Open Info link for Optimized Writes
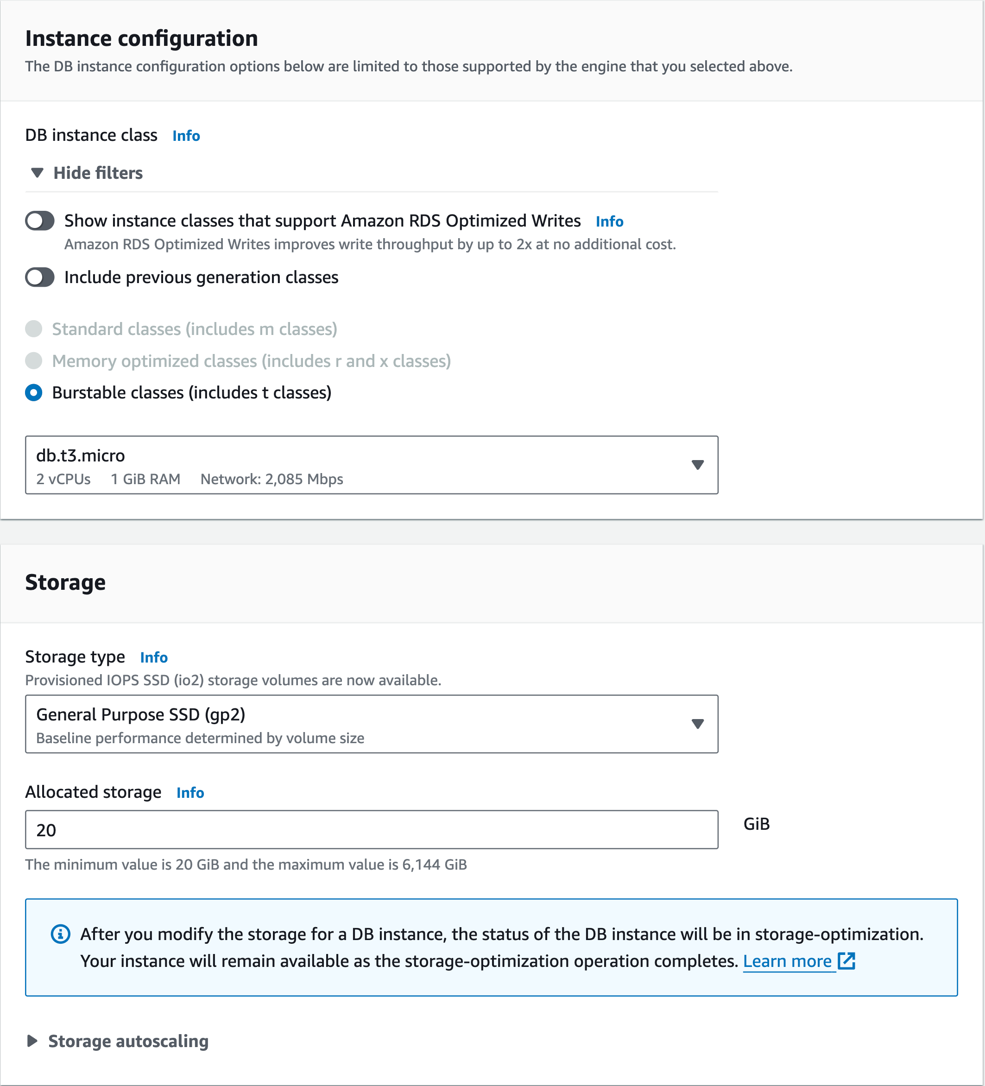This screenshot has height=1086, width=985. click(x=609, y=221)
